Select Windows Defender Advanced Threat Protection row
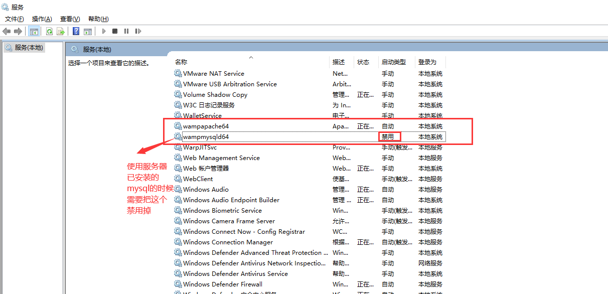Viewport: 608px width, 294px height. pyautogui.click(x=309, y=252)
